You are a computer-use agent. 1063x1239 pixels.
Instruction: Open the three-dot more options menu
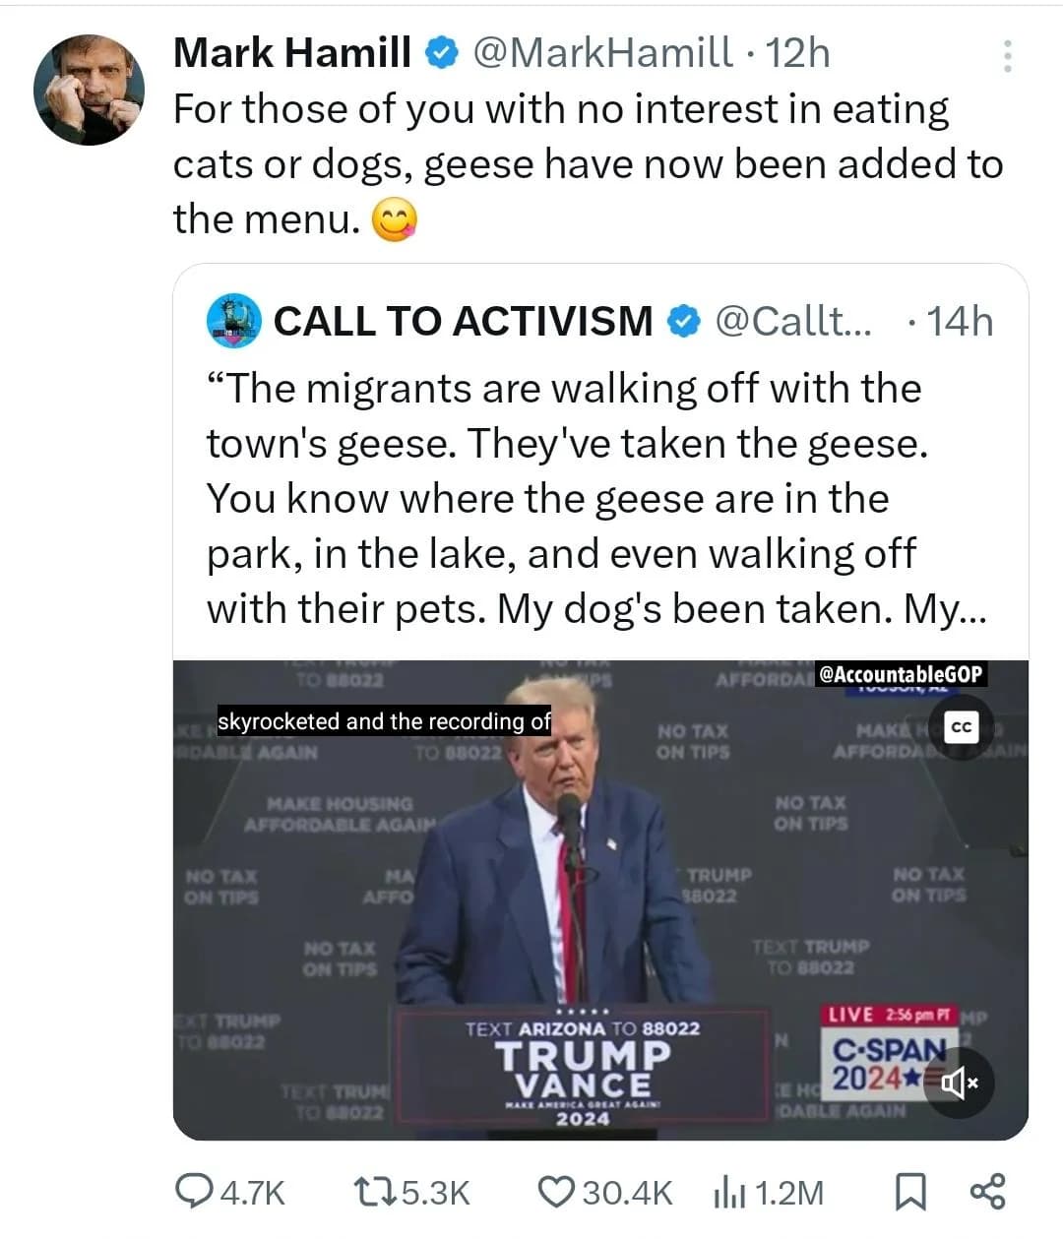tap(1007, 56)
